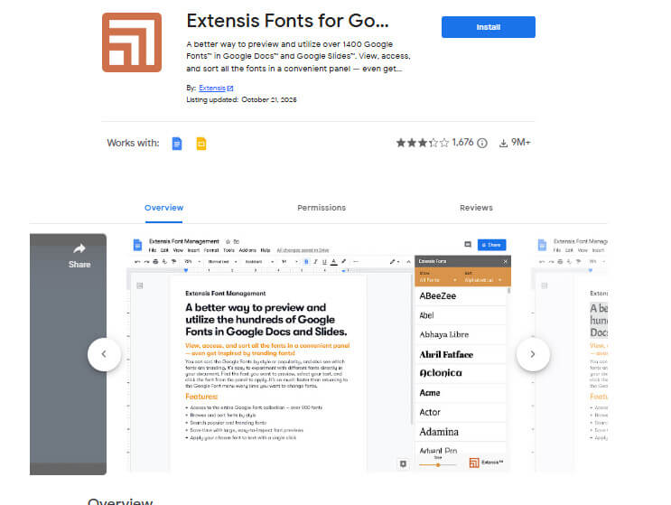Go to next carousel slide
Viewport: 671px width, 505px height.
pos(533,354)
